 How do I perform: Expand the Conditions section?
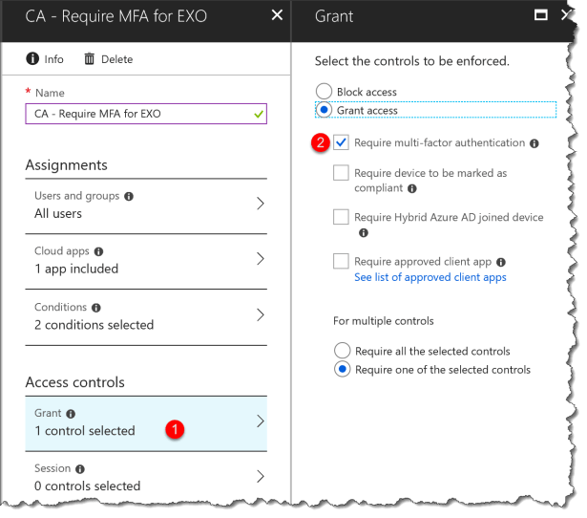[260, 316]
